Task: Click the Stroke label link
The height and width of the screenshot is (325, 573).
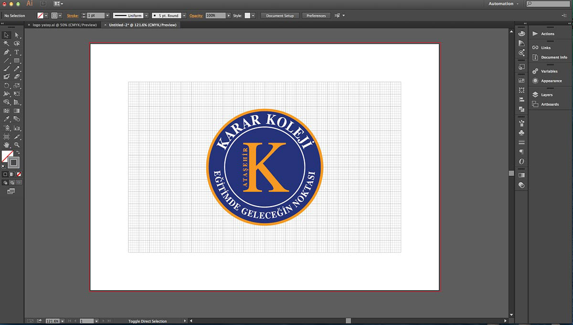Action: [x=73, y=16]
